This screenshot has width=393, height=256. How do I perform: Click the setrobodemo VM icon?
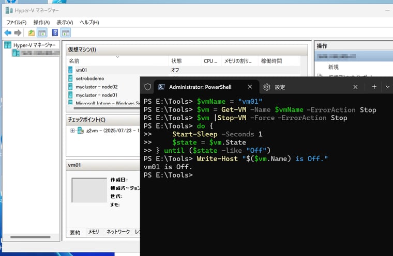pyautogui.click(x=70, y=78)
